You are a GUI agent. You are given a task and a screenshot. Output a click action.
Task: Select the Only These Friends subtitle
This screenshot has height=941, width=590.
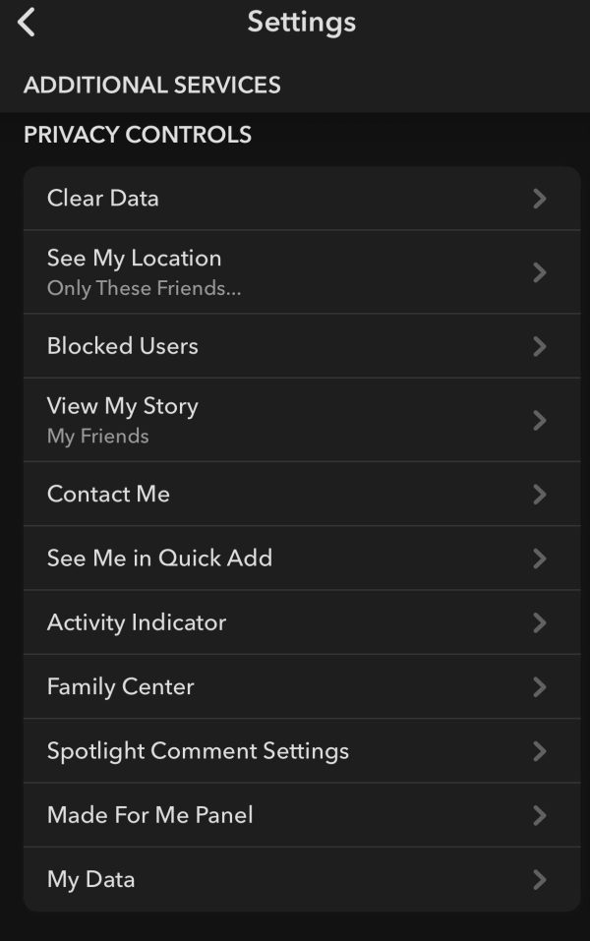(144, 288)
